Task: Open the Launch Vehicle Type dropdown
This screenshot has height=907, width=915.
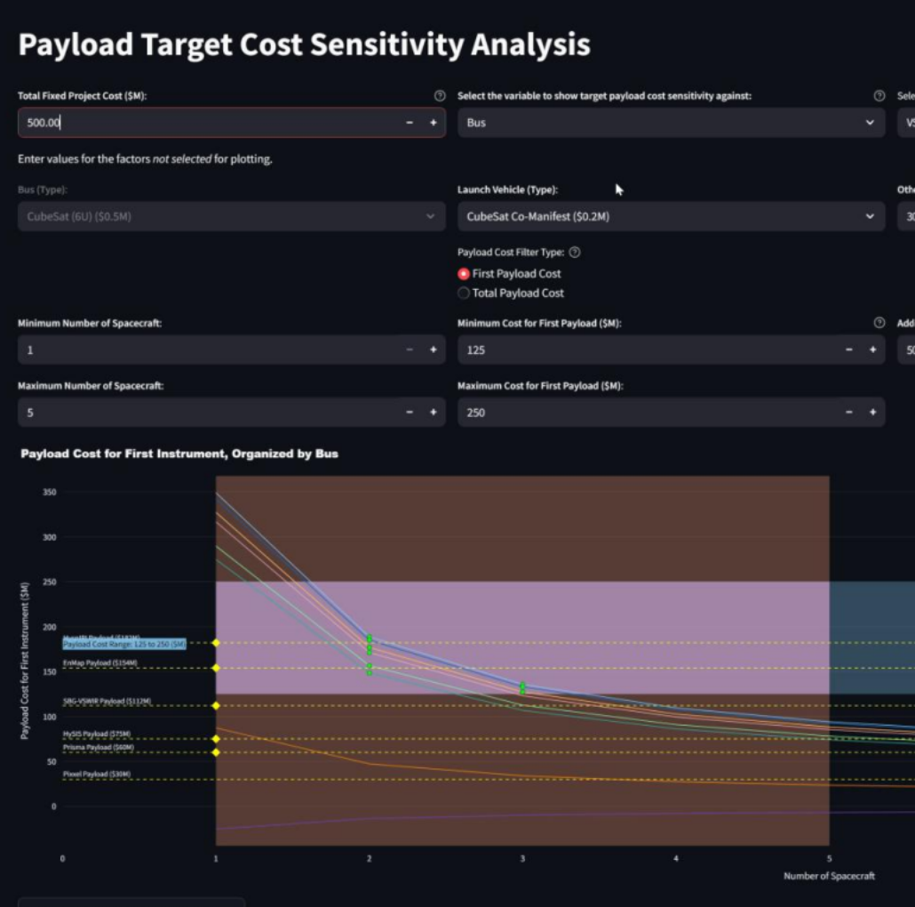Action: click(x=671, y=216)
